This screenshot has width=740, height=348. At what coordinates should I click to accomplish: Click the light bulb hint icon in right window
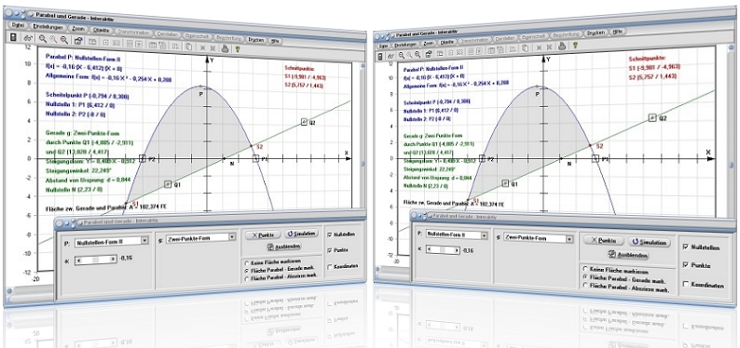pyautogui.click(x=575, y=46)
